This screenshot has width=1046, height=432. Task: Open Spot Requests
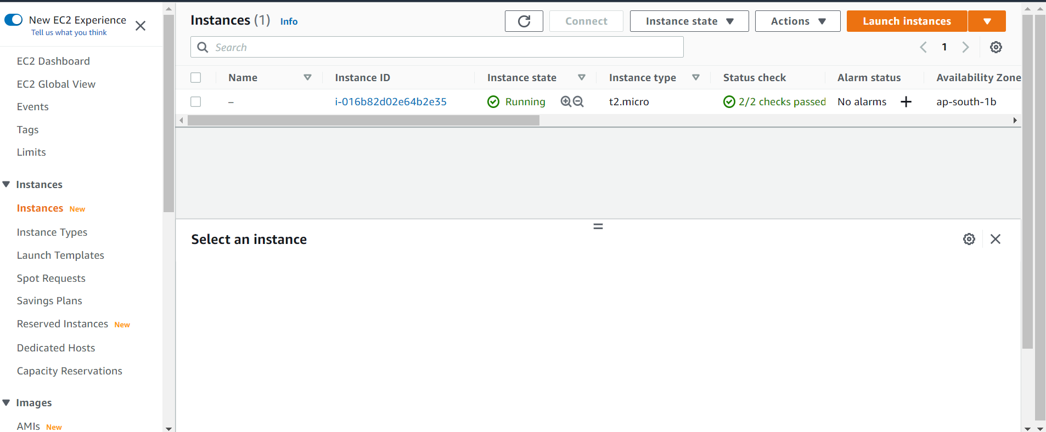(x=51, y=278)
